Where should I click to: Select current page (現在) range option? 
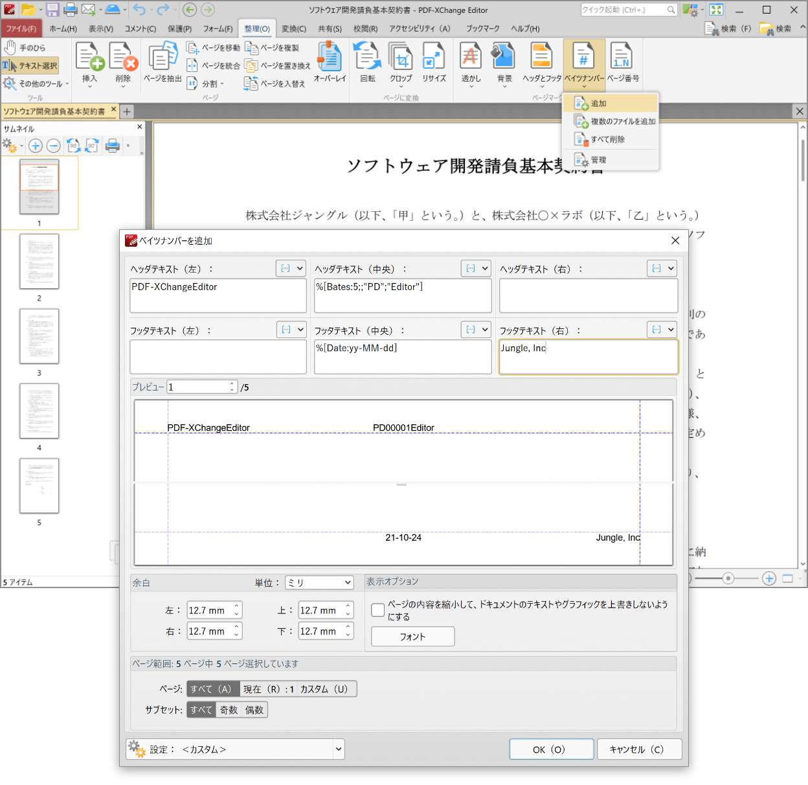pyautogui.click(x=268, y=689)
